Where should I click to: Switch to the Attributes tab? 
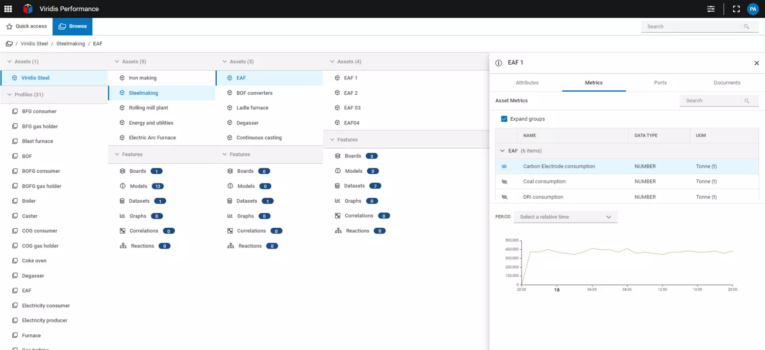(x=527, y=83)
